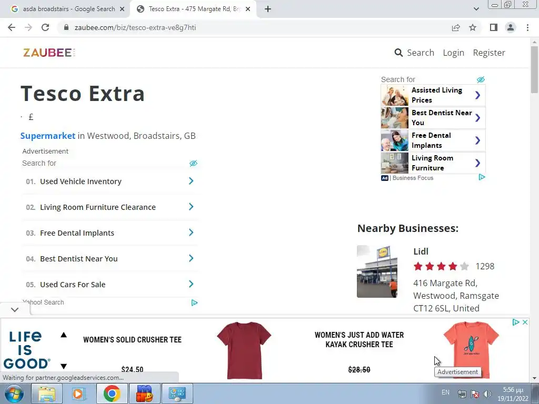
Task: Open the Lidl nearby business link
Action: coord(421,251)
